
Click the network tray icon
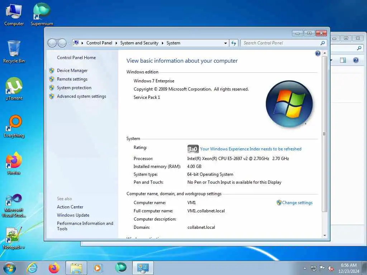[313, 268]
